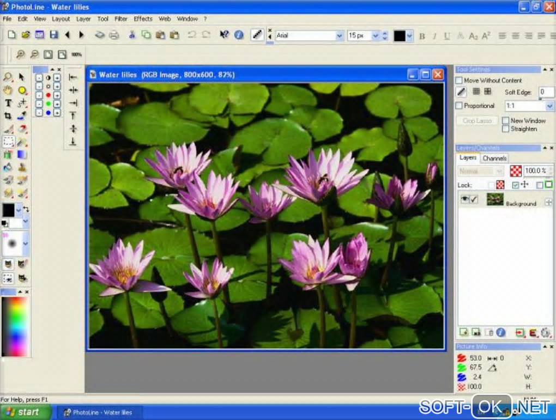Image resolution: width=556 pixels, height=420 pixels.
Task: Open the Arial font dropdown
Action: pos(340,35)
